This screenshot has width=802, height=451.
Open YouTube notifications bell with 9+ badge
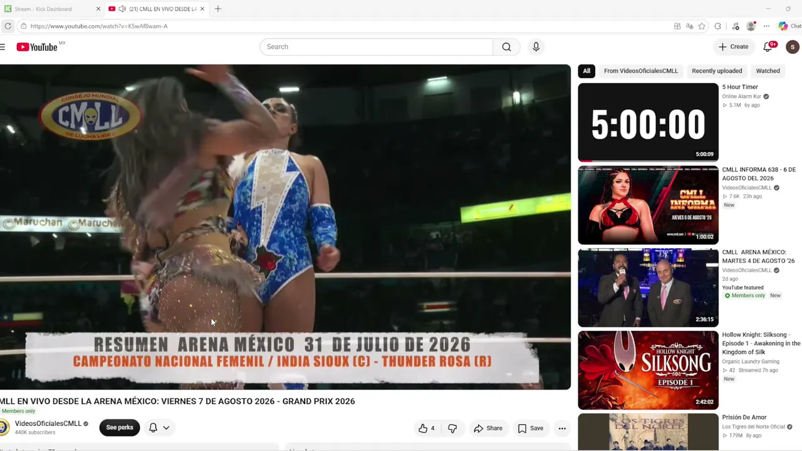pyautogui.click(x=769, y=47)
